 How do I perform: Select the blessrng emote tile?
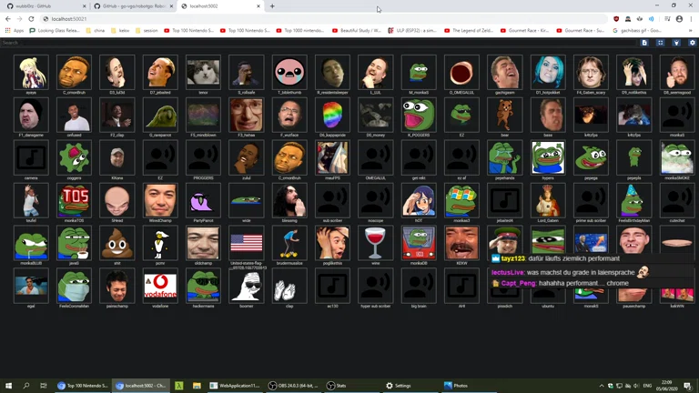click(289, 200)
